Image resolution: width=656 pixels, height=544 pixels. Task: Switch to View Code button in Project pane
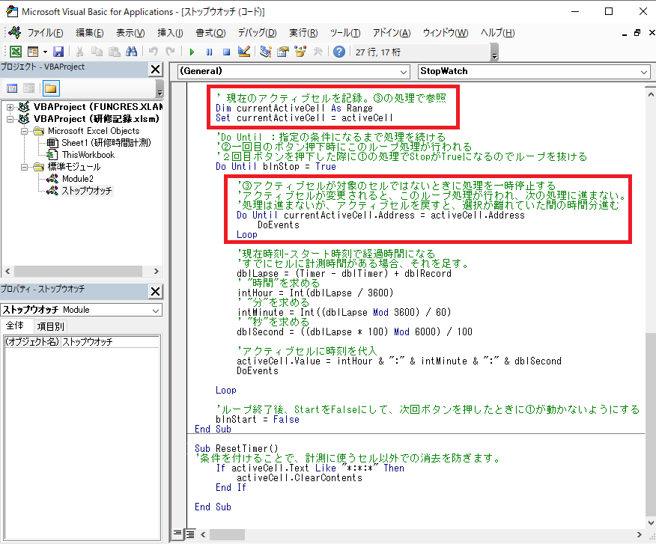12,88
